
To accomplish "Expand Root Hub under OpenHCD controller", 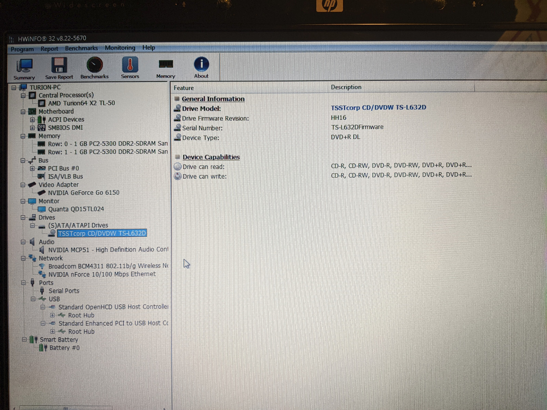I will pyautogui.click(x=52, y=315).
